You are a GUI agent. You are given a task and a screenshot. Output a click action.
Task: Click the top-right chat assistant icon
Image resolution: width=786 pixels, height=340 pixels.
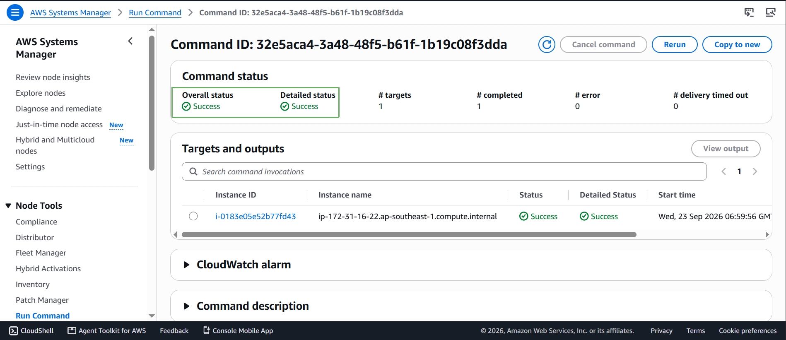tap(749, 12)
